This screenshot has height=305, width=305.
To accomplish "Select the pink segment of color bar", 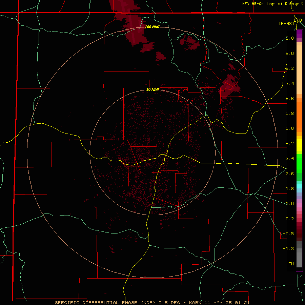I will [x=299, y=205].
